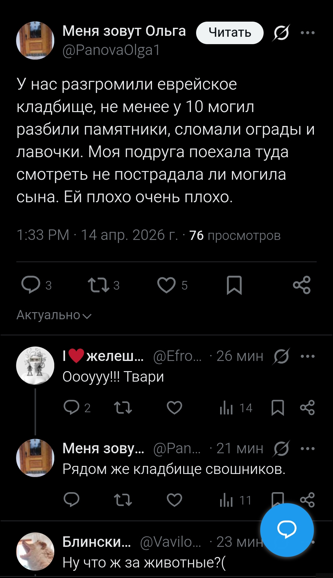This screenshot has width=333, height=578.
Task: Open Блински user's profile avatar
Action: (35, 551)
